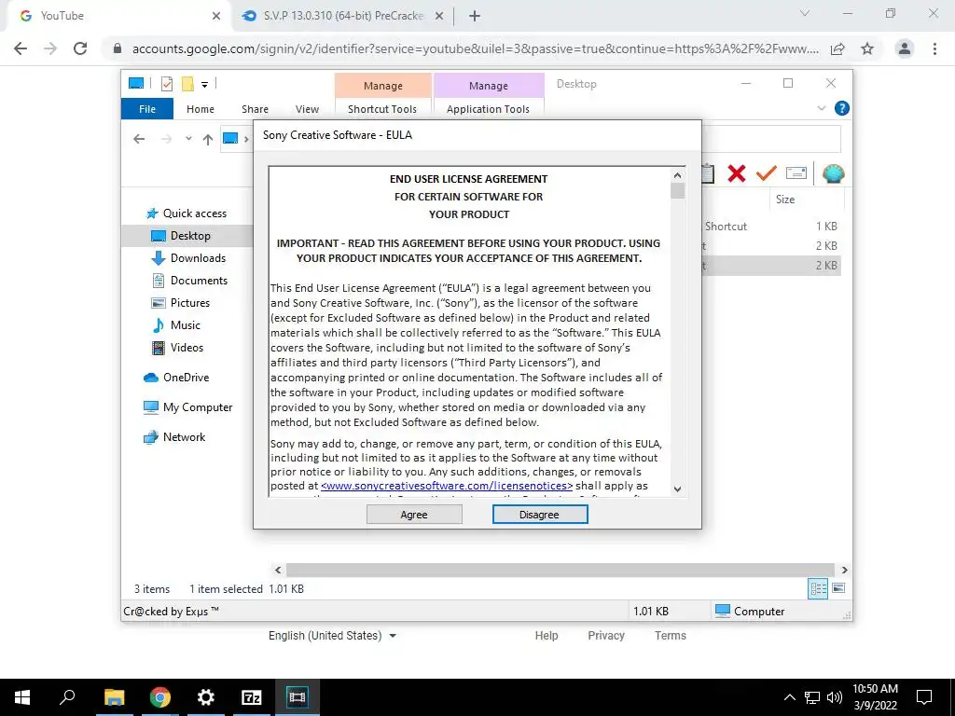The height and width of the screenshot is (716, 955).
Task: Switch to the Share ribbon tab
Action: (255, 109)
